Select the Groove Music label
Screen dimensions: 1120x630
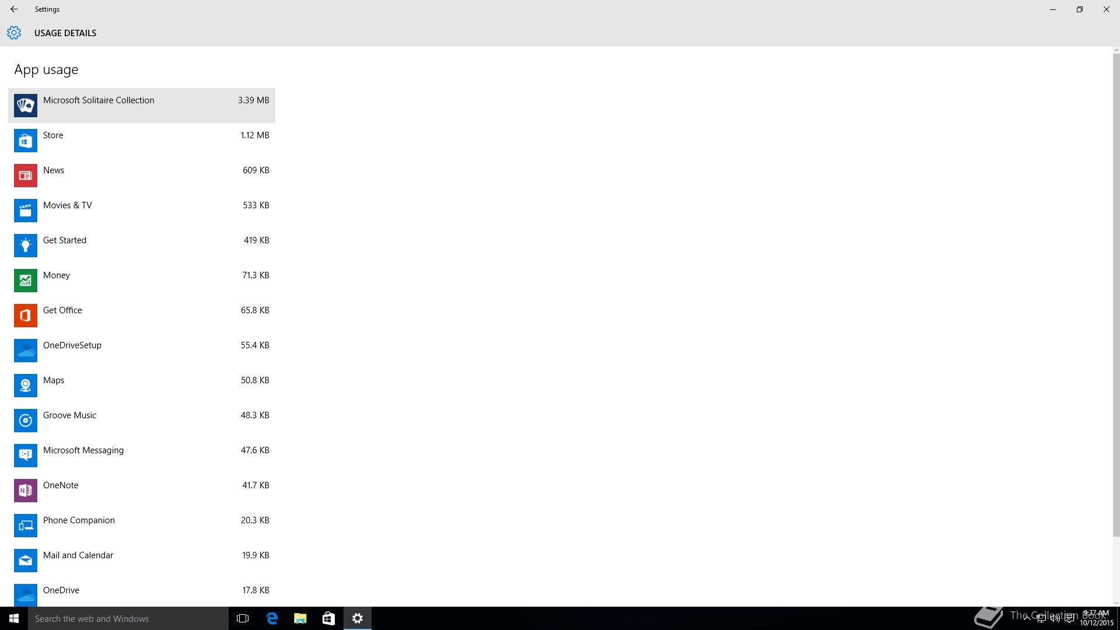click(70, 415)
